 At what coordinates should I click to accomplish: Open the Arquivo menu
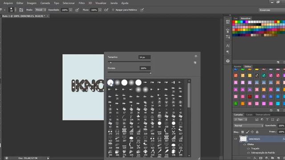pyautogui.click(x=8, y=3)
